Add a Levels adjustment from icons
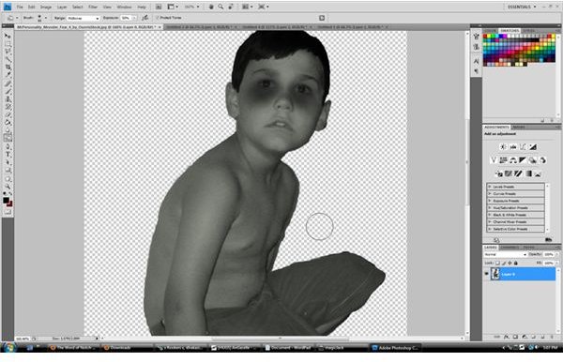Image resolution: width=563 pixels, height=362 pixels. (513, 146)
